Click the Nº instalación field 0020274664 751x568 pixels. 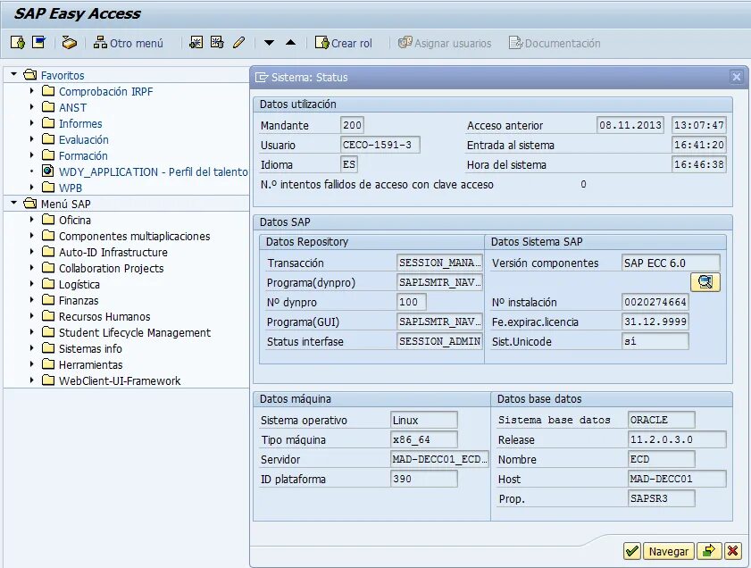pos(655,302)
